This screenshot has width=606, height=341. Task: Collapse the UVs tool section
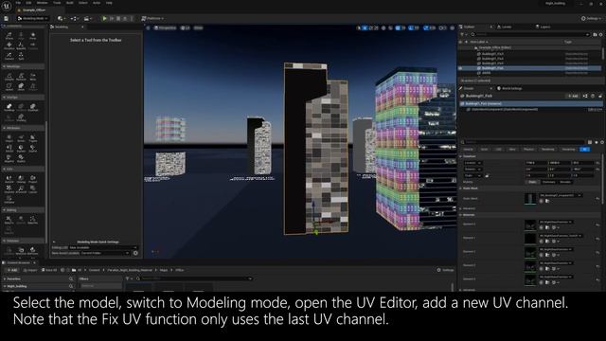tap(4, 170)
